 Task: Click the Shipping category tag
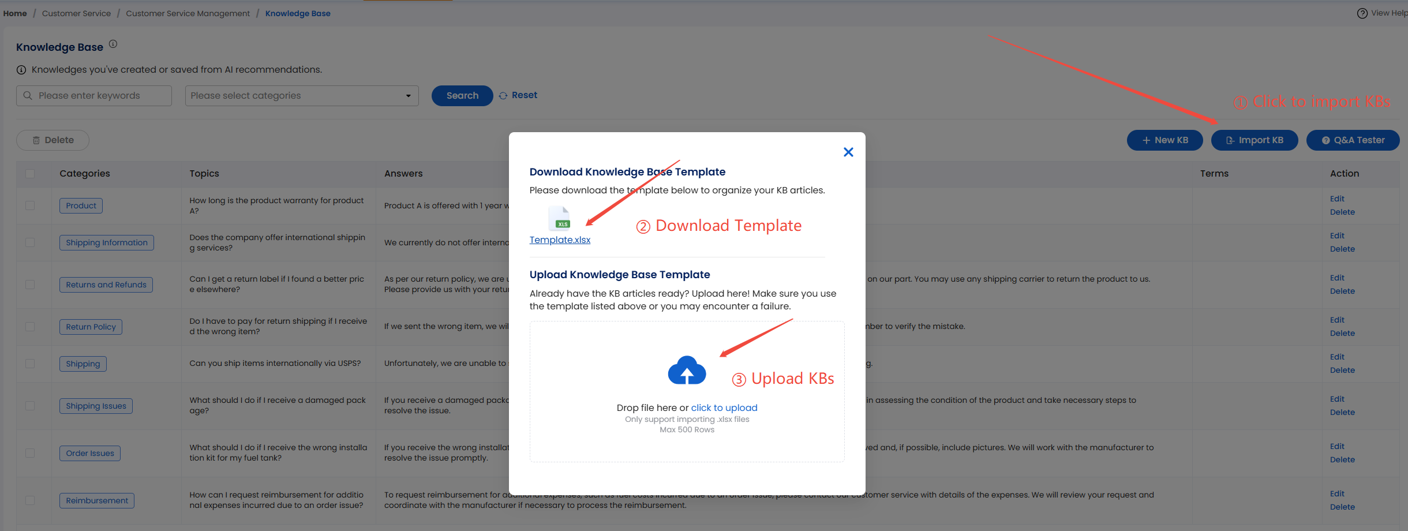click(x=83, y=364)
